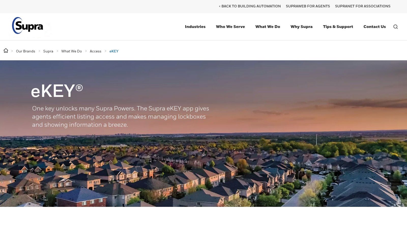The height and width of the screenshot is (229, 407).
Task: Select the Access breadcrumb
Action: tap(95, 51)
